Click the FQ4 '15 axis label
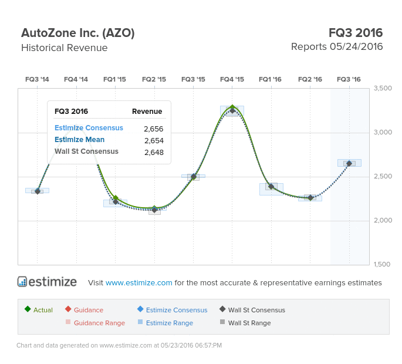Viewport: 402px width, 364px height. [232, 79]
